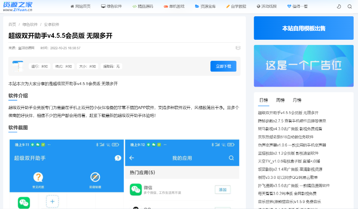Open the search magnifier in header

[x=350, y=6]
